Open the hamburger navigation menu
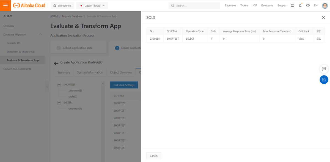330x162 pixels. click(x=5, y=6)
